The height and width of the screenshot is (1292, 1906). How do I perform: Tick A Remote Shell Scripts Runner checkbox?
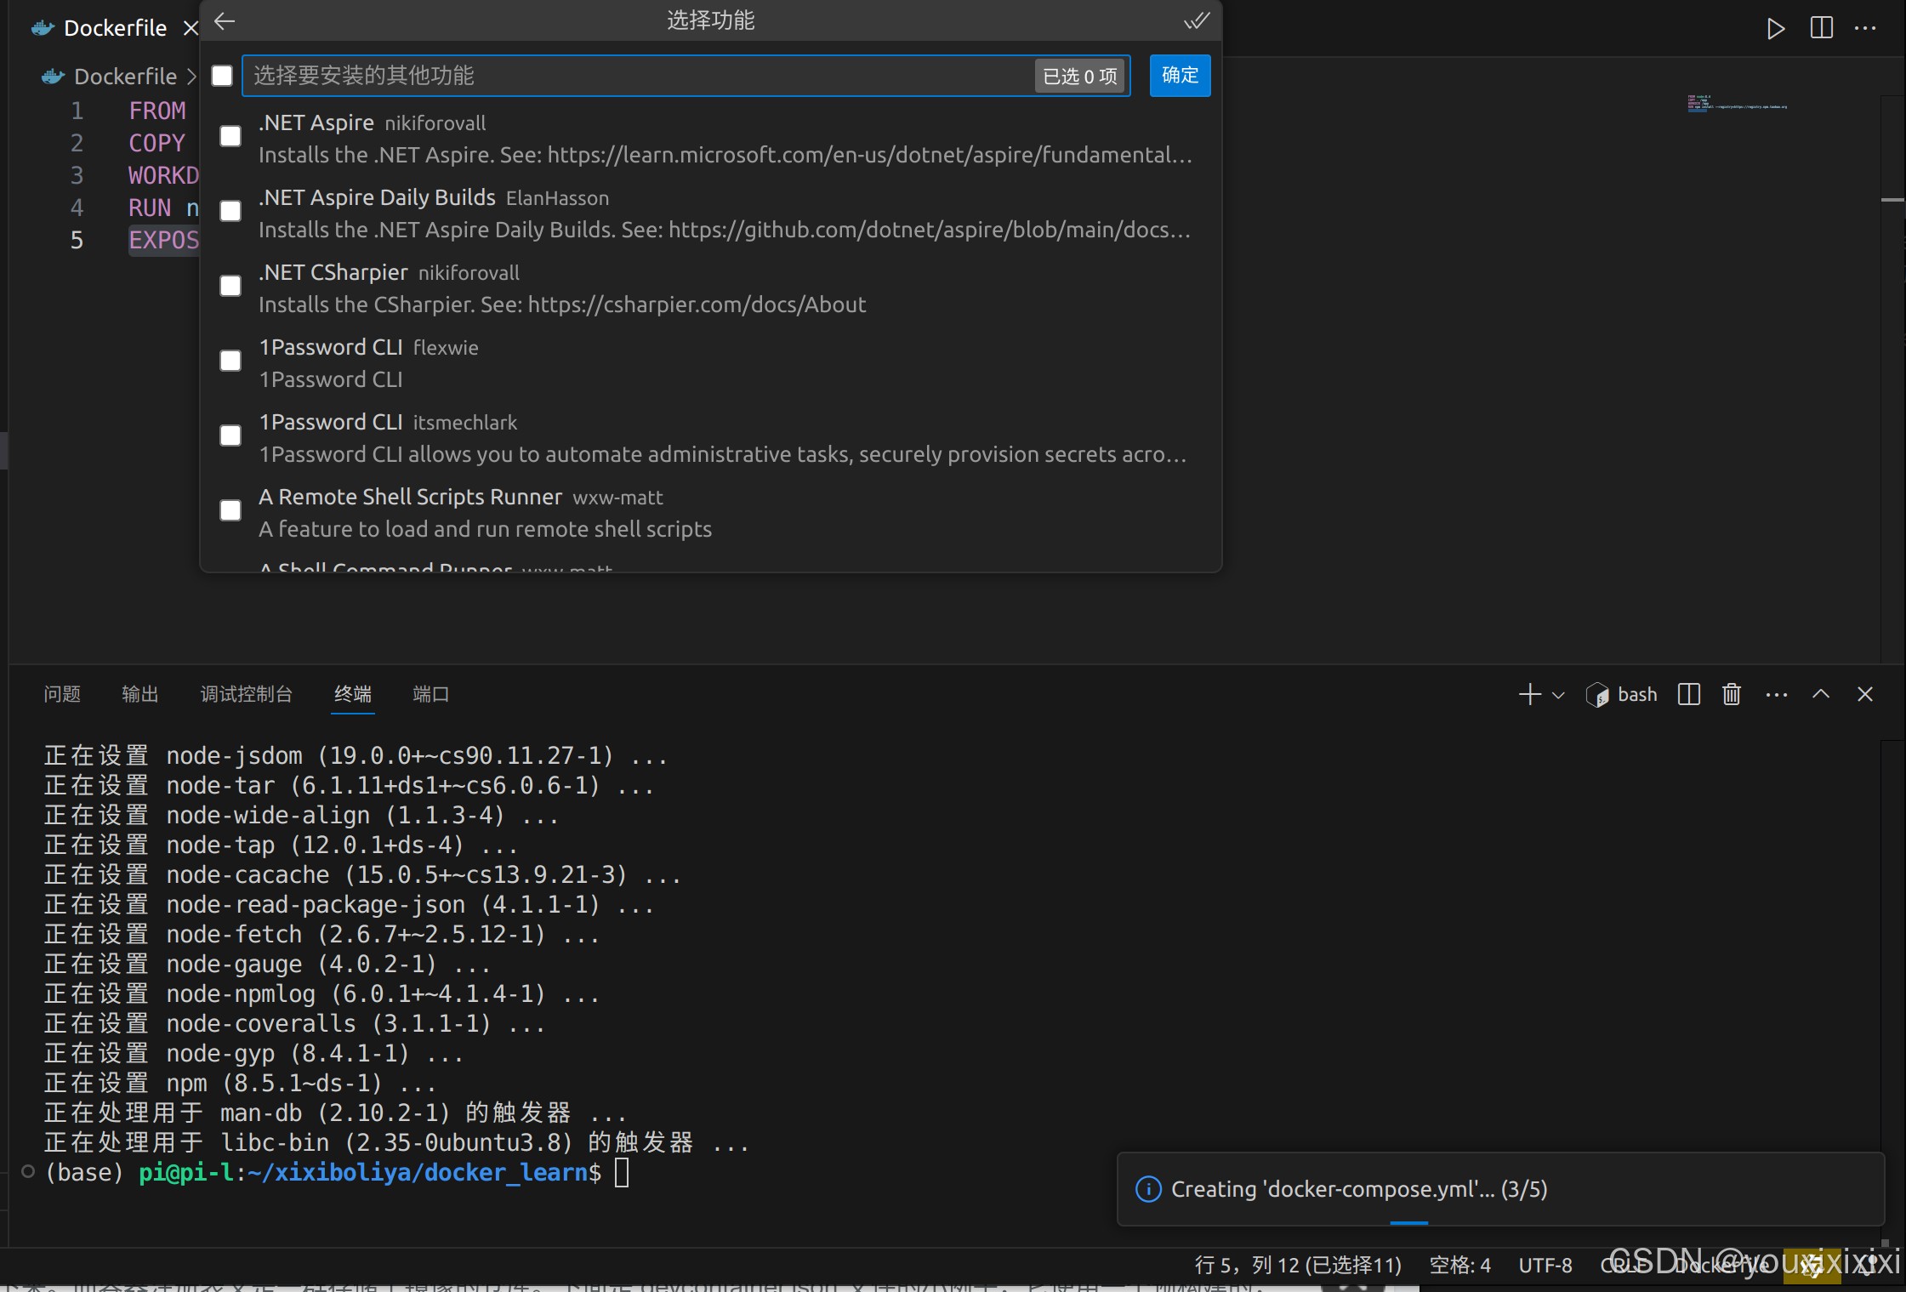[230, 511]
